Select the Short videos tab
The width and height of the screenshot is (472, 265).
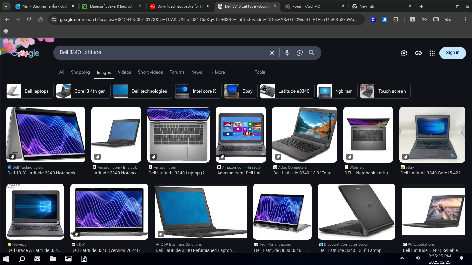tap(150, 72)
